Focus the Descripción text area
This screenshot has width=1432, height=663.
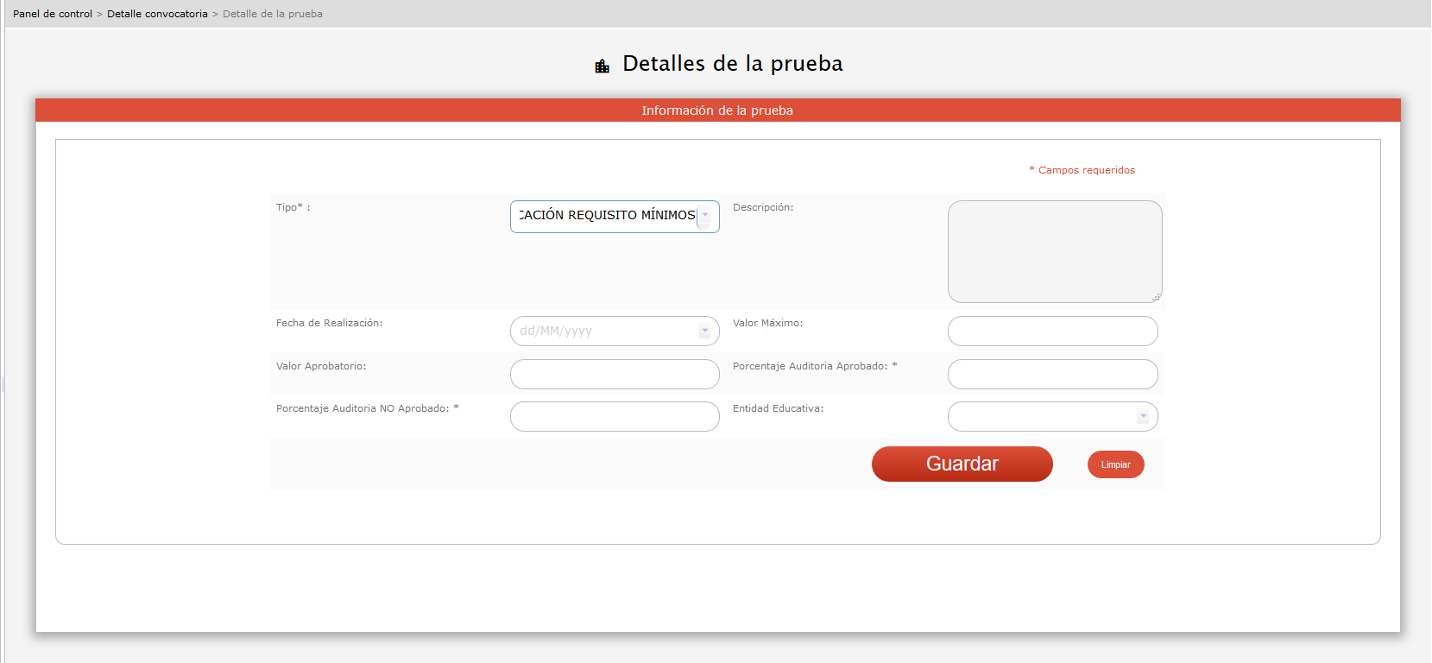(1054, 251)
